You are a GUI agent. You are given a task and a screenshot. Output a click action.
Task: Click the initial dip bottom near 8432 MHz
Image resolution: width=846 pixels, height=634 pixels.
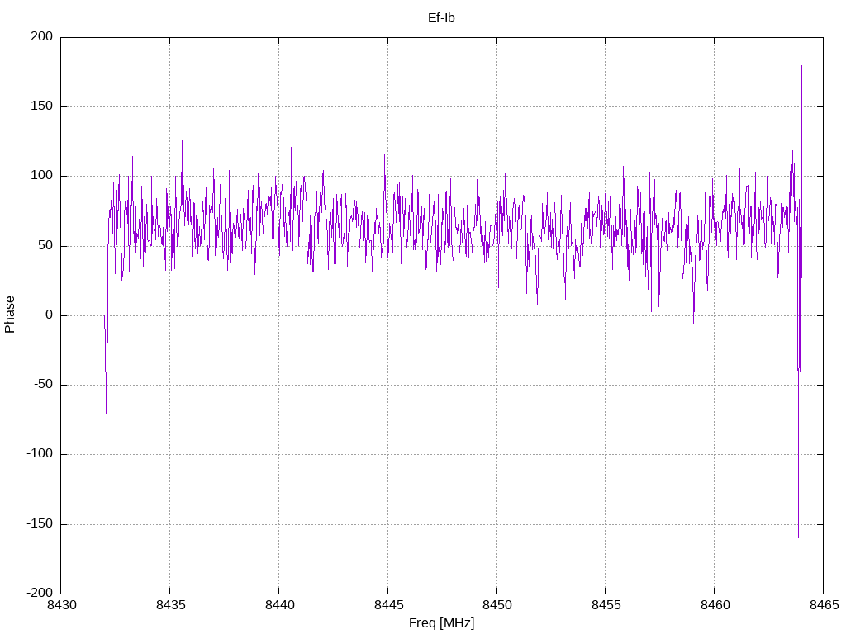click(x=107, y=423)
